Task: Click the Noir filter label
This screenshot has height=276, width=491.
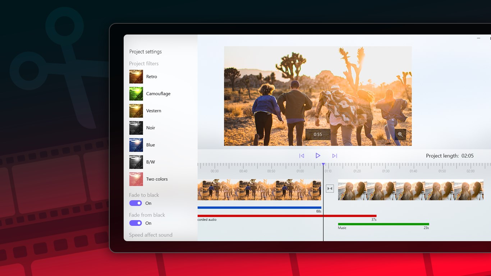Action: [151, 128]
